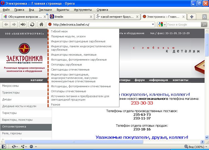209x150 pixels.
Task: Open Индикаторы светодиодные зарубежные
Action: pyautogui.click(x=78, y=41)
